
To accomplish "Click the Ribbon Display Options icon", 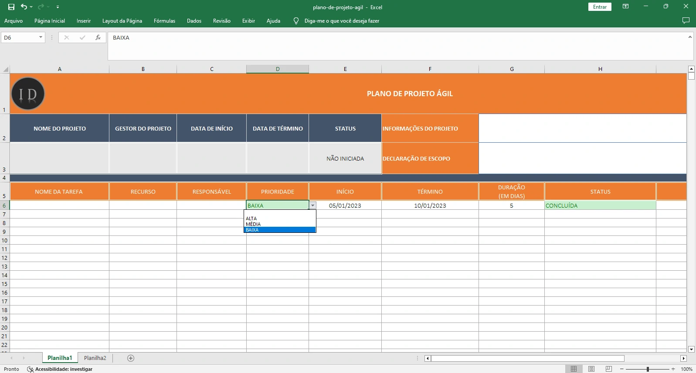I will pyautogui.click(x=625, y=7).
